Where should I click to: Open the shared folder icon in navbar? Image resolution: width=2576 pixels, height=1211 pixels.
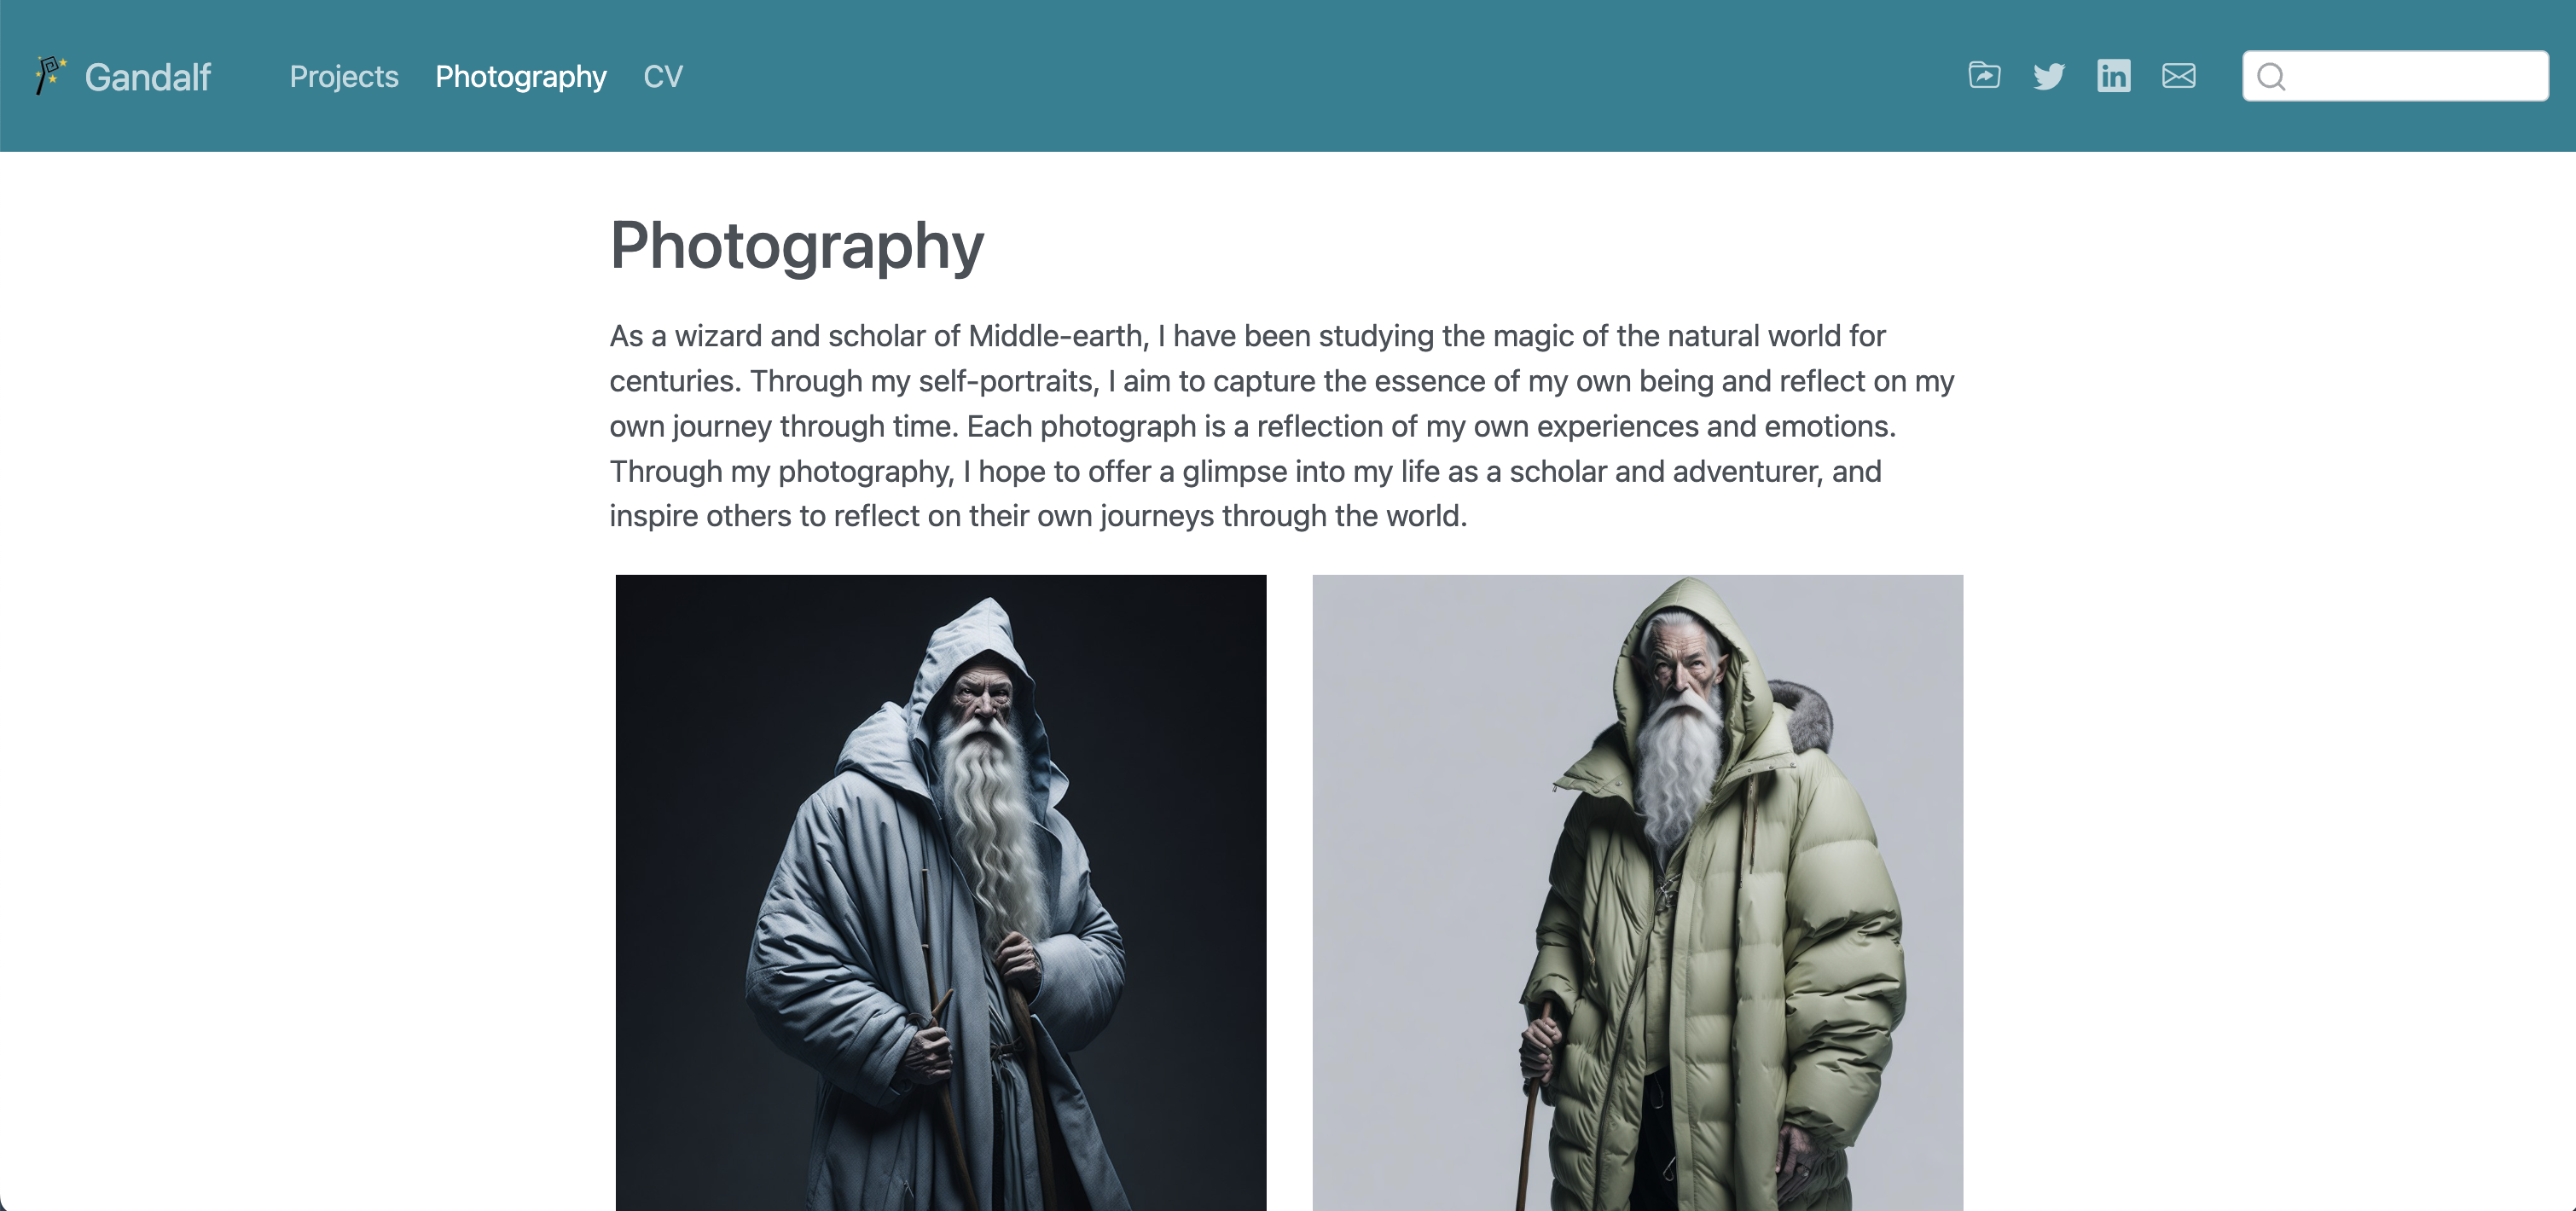(1984, 76)
